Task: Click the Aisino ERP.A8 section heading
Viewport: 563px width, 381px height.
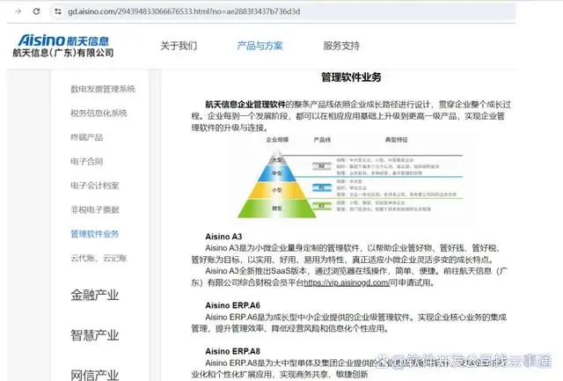Action: click(232, 351)
